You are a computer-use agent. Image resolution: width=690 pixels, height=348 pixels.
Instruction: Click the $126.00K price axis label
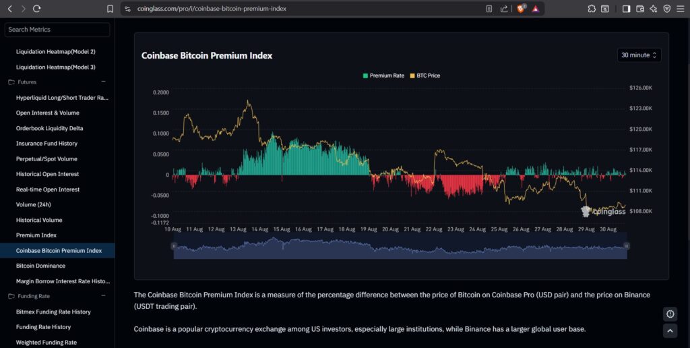click(641, 88)
